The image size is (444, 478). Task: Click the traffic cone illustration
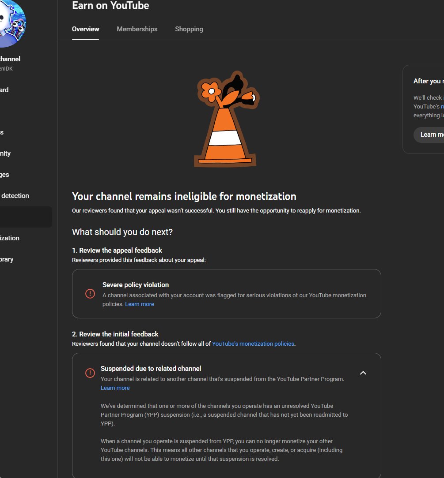(x=226, y=119)
